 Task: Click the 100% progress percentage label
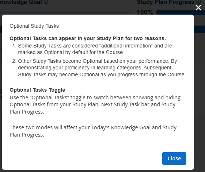(x=145, y=12)
